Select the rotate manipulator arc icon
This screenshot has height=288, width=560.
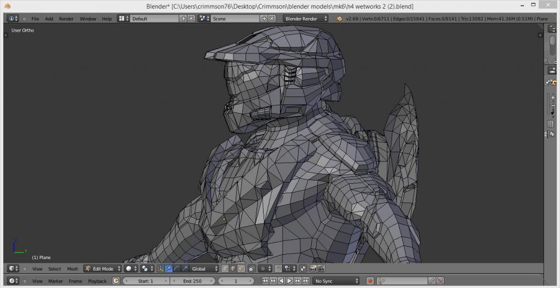pos(177,269)
